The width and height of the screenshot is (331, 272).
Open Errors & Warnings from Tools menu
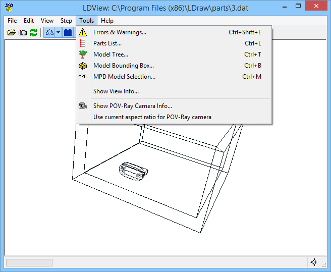pos(174,32)
